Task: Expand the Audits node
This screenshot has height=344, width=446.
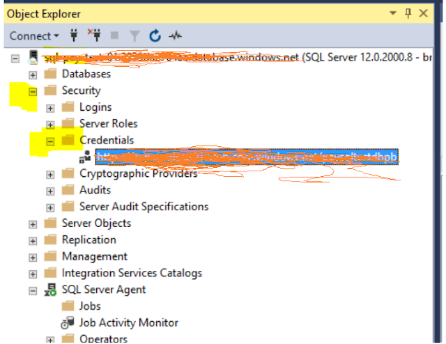Action: pyautogui.click(x=50, y=191)
